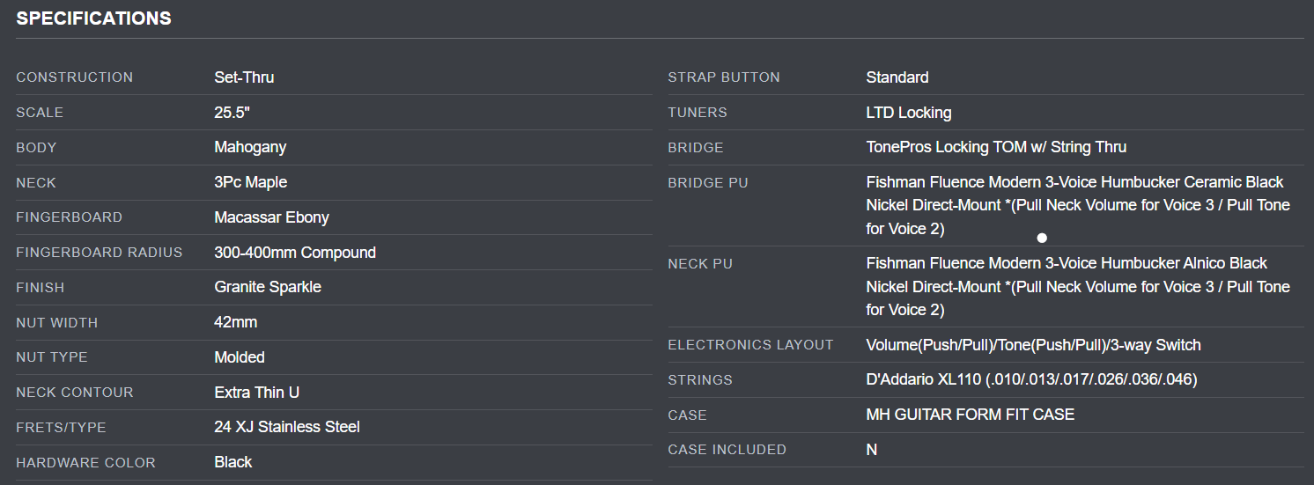The image size is (1314, 485).
Task: Select the 42mm nut width value
Action: pos(236,322)
